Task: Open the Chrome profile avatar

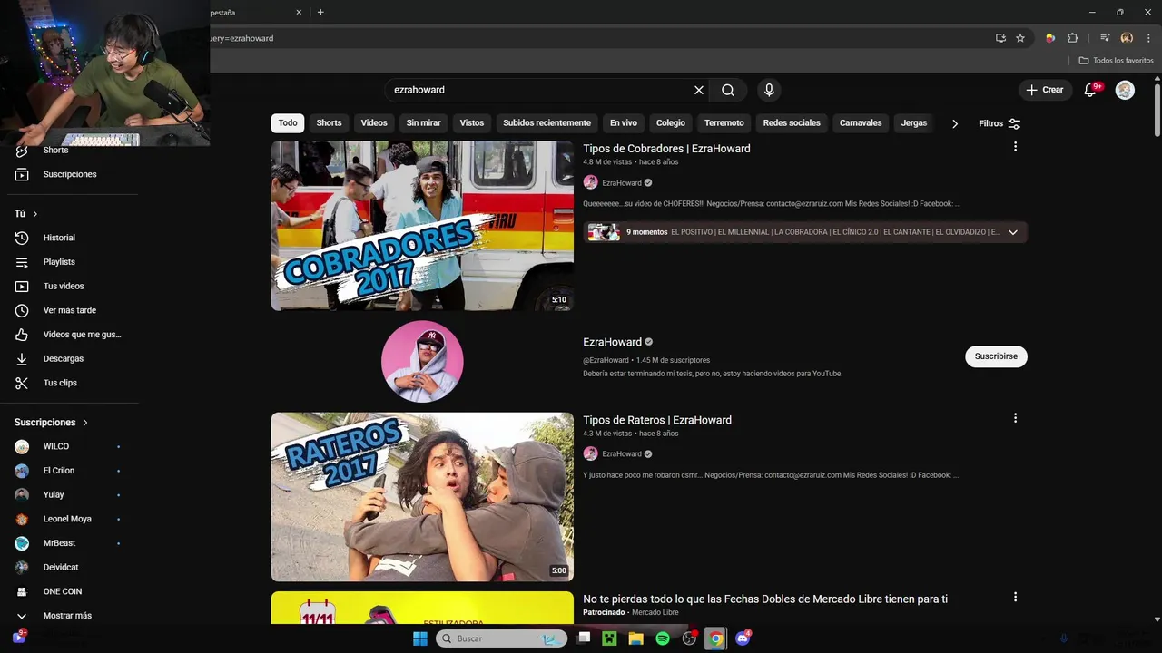Action: tap(1127, 38)
